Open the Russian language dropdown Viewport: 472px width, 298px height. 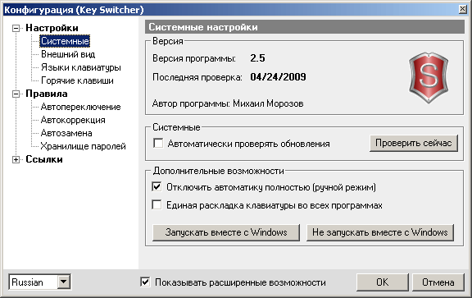pos(64,282)
